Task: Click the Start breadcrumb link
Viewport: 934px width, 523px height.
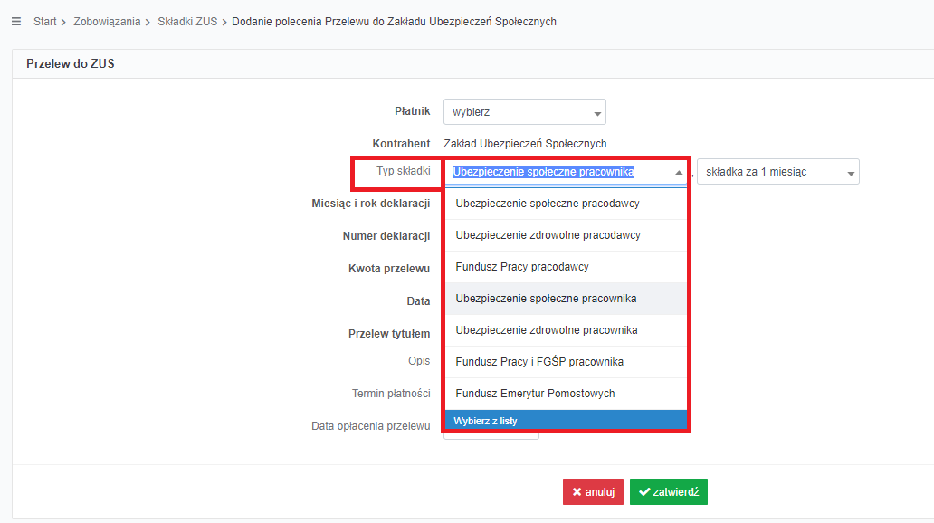Action: tap(44, 22)
